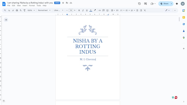Open the Normal text styles dropdown
Screen dimensions: 187x105
[44, 10]
